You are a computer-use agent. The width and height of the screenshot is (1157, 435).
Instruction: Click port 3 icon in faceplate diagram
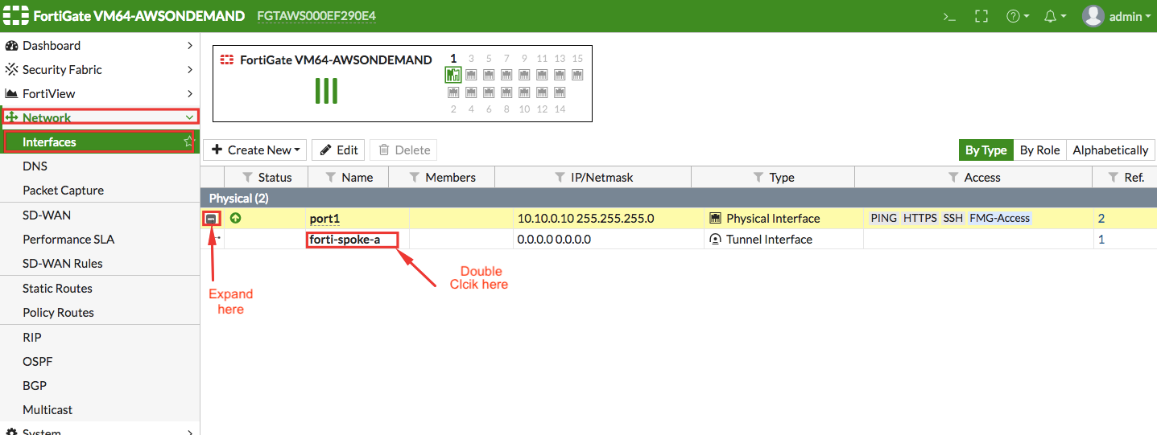coord(471,75)
